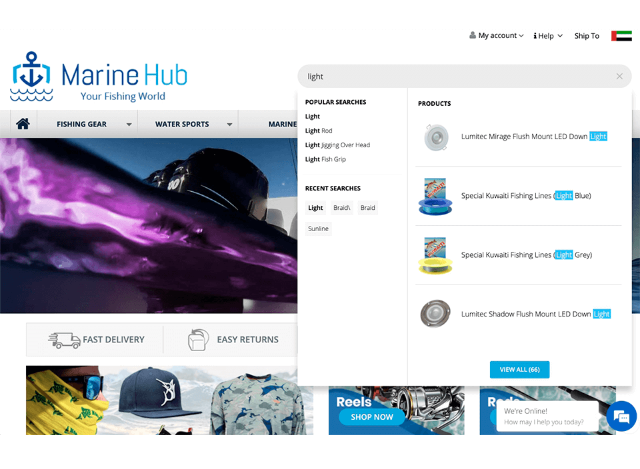The width and height of the screenshot is (640, 469).
Task: Click Shop Now on Reels banner
Action: point(371,417)
